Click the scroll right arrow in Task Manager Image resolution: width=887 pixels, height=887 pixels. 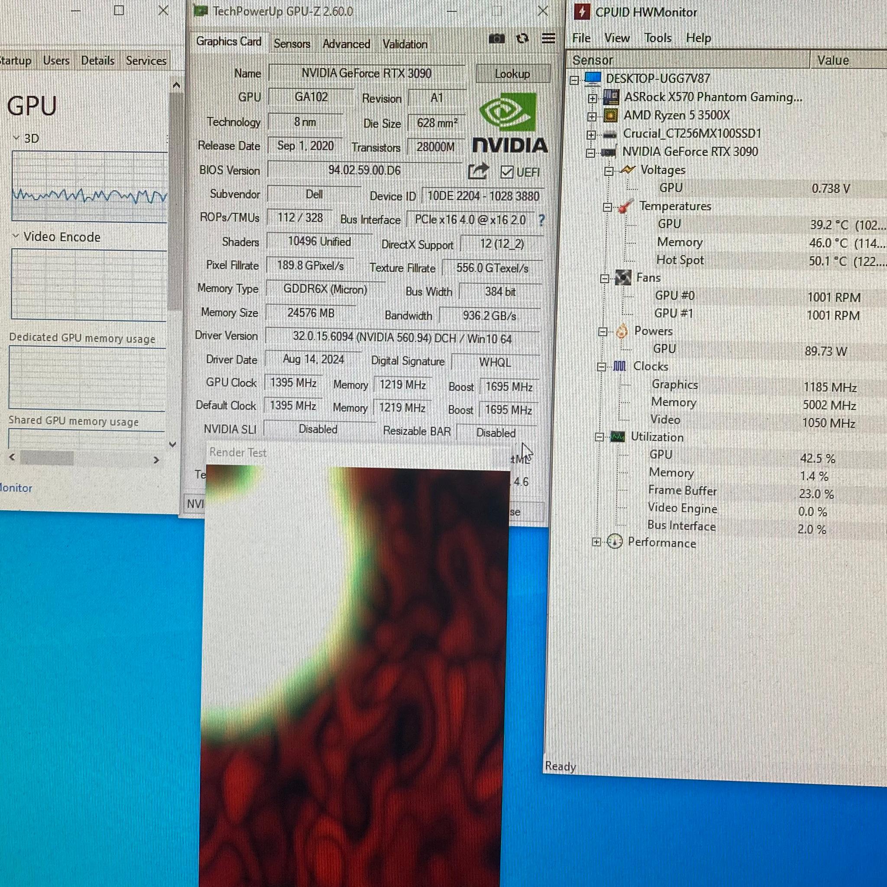tap(156, 460)
